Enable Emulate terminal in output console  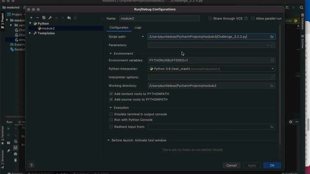pyautogui.click(x=111, y=114)
